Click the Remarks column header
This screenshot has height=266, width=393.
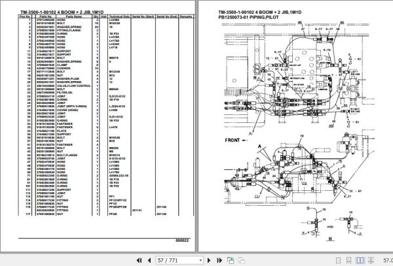point(186,16)
